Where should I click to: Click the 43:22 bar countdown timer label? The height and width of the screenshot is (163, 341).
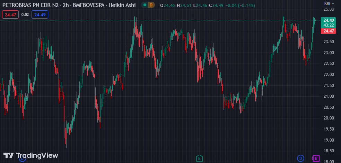329,25
